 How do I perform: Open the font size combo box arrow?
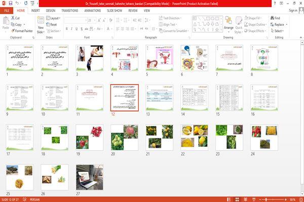(x=95, y=20)
